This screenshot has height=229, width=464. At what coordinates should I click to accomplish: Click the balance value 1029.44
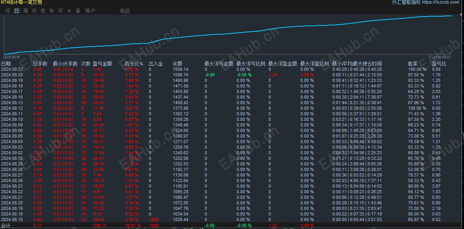[x=180, y=219]
